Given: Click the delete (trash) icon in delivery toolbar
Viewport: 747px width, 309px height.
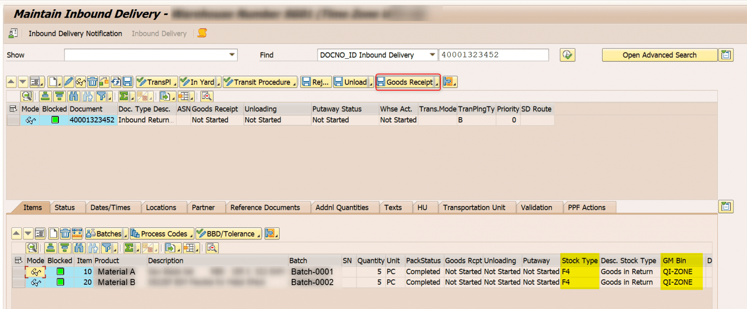Looking at the screenshot, I should [92, 82].
